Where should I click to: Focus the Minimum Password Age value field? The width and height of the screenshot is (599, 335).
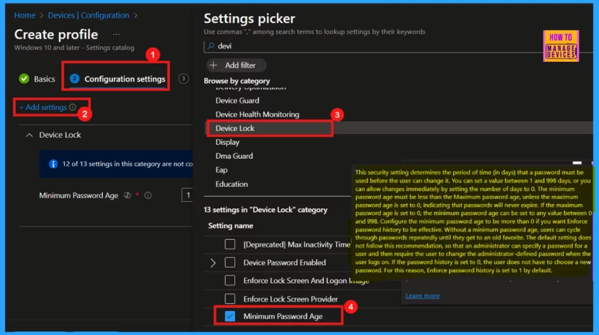pyautogui.click(x=187, y=195)
